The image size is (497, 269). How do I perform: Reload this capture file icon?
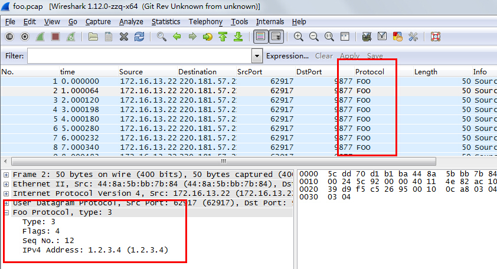coord(139,37)
